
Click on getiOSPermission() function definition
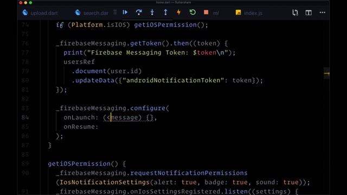click(x=83, y=164)
